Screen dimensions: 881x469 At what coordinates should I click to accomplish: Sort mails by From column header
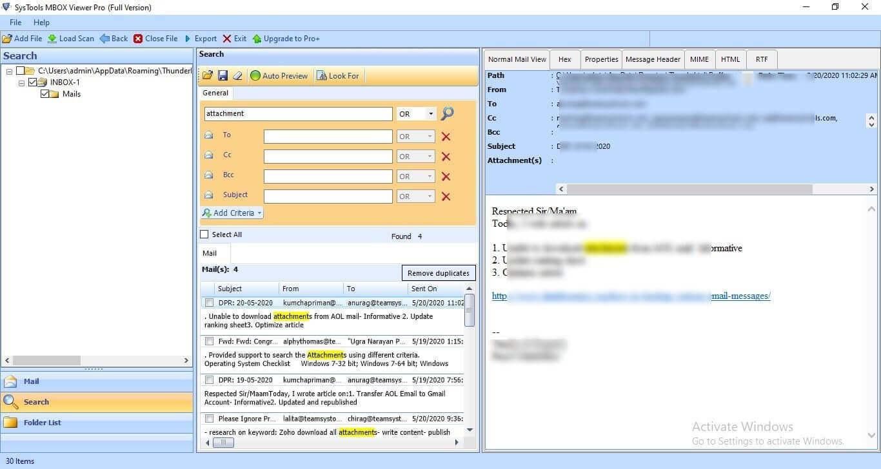pyautogui.click(x=311, y=289)
